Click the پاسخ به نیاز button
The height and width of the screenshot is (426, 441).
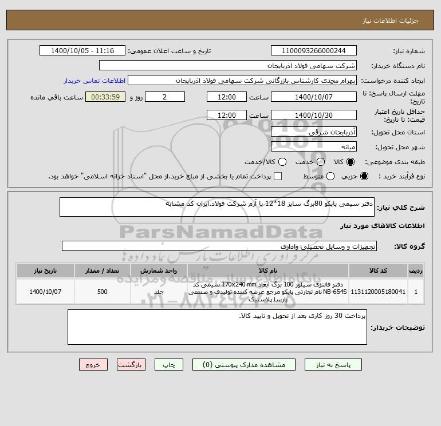333,365
